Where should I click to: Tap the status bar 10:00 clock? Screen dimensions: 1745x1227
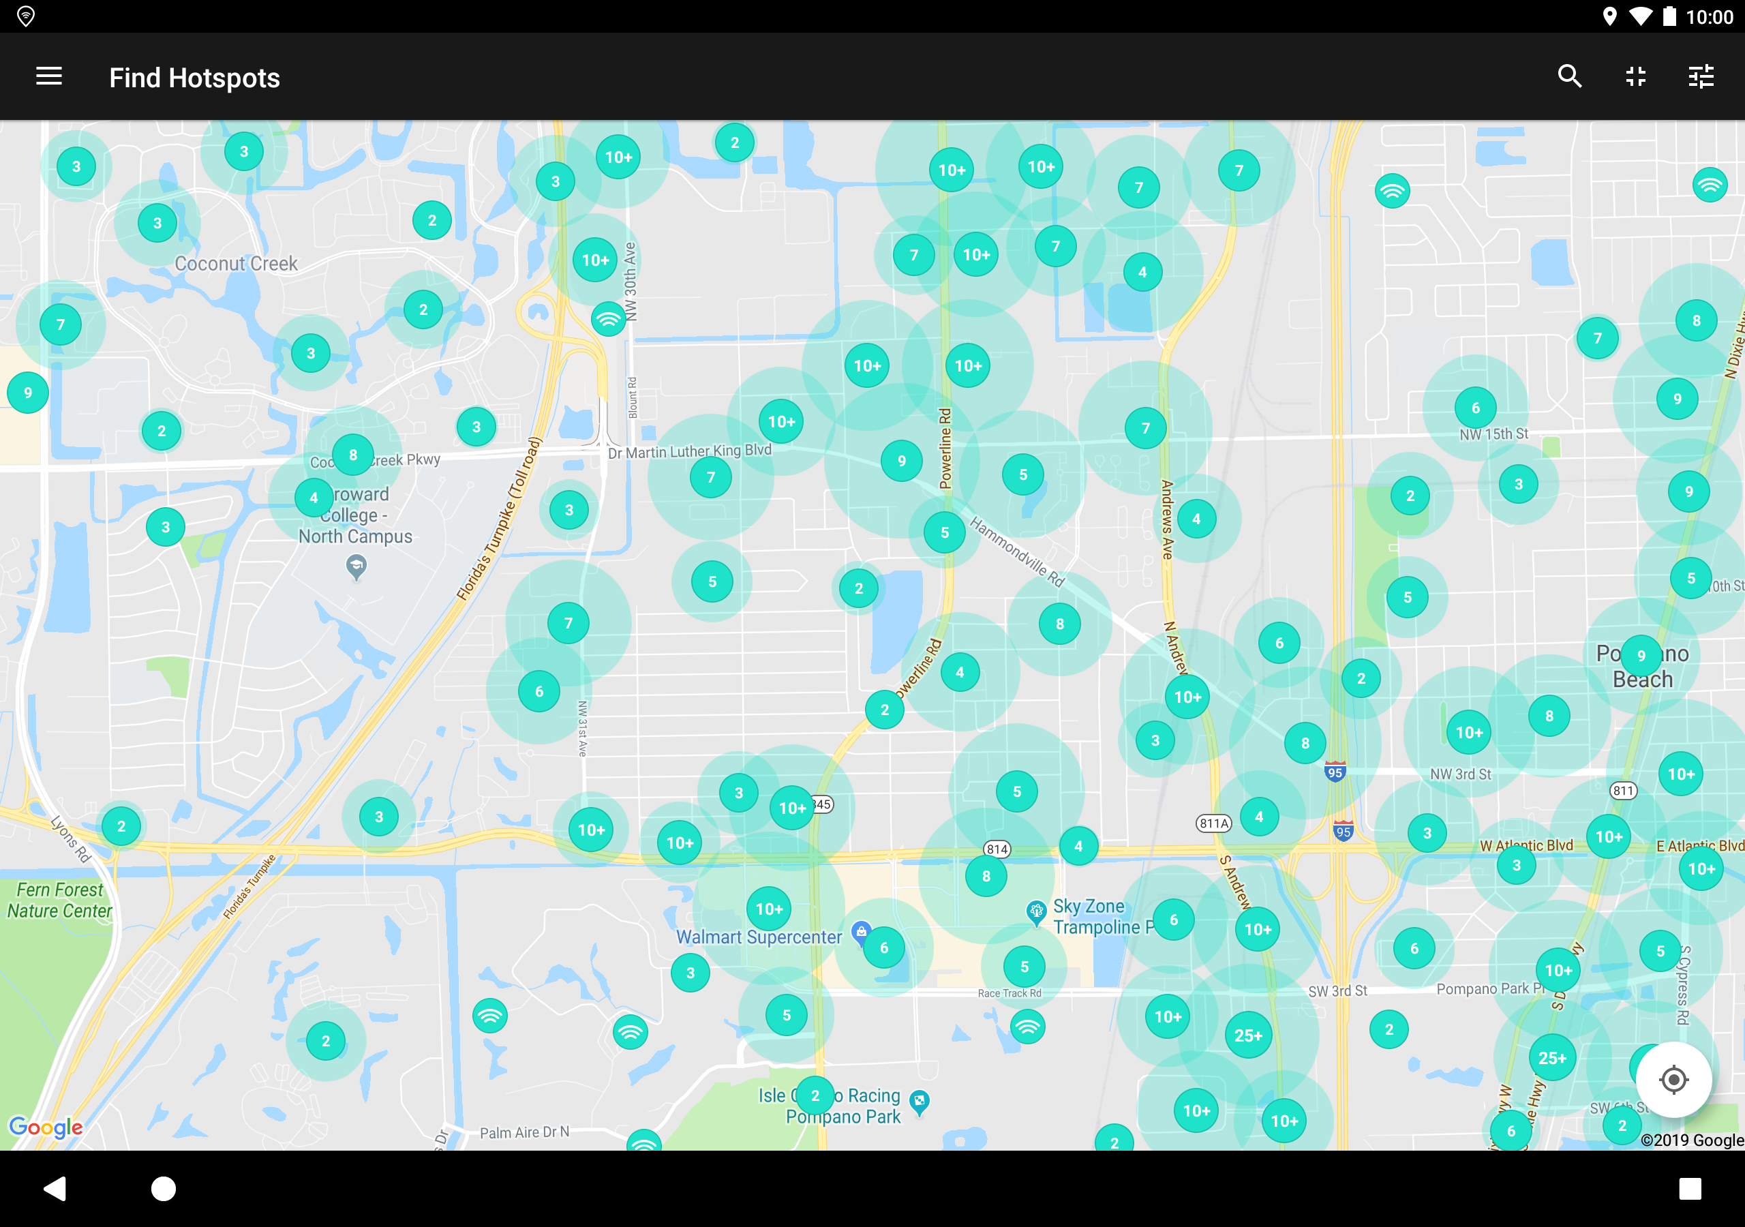coord(1710,17)
